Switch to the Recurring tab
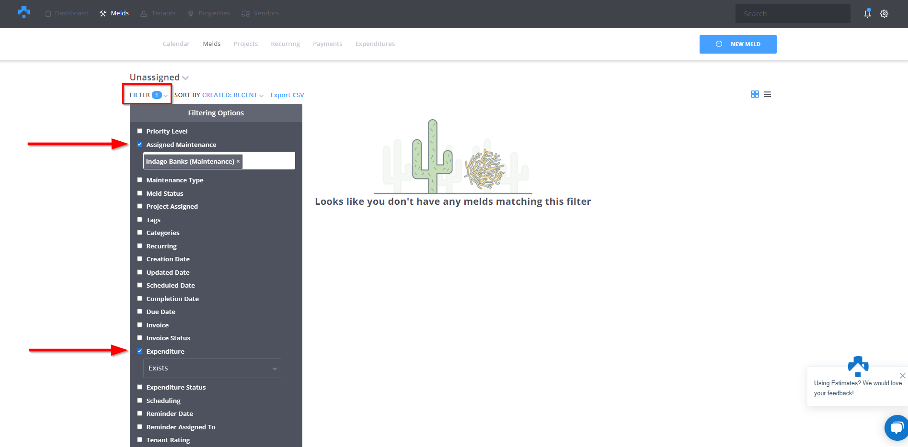 click(x=286, y=44)
